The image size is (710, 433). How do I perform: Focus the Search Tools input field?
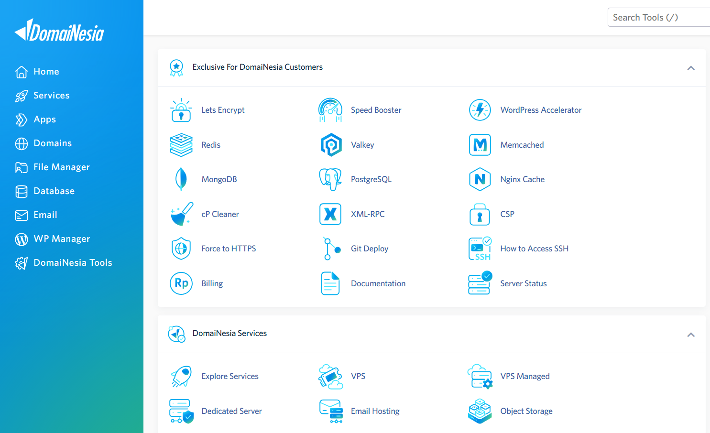tap(659, 17)
